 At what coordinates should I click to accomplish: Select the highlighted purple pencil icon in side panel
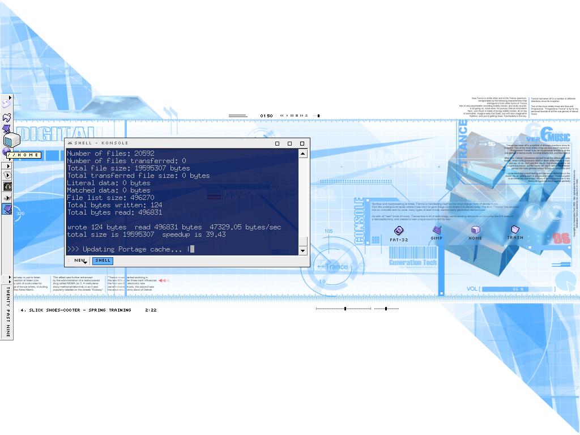click(x=7, y=210)
